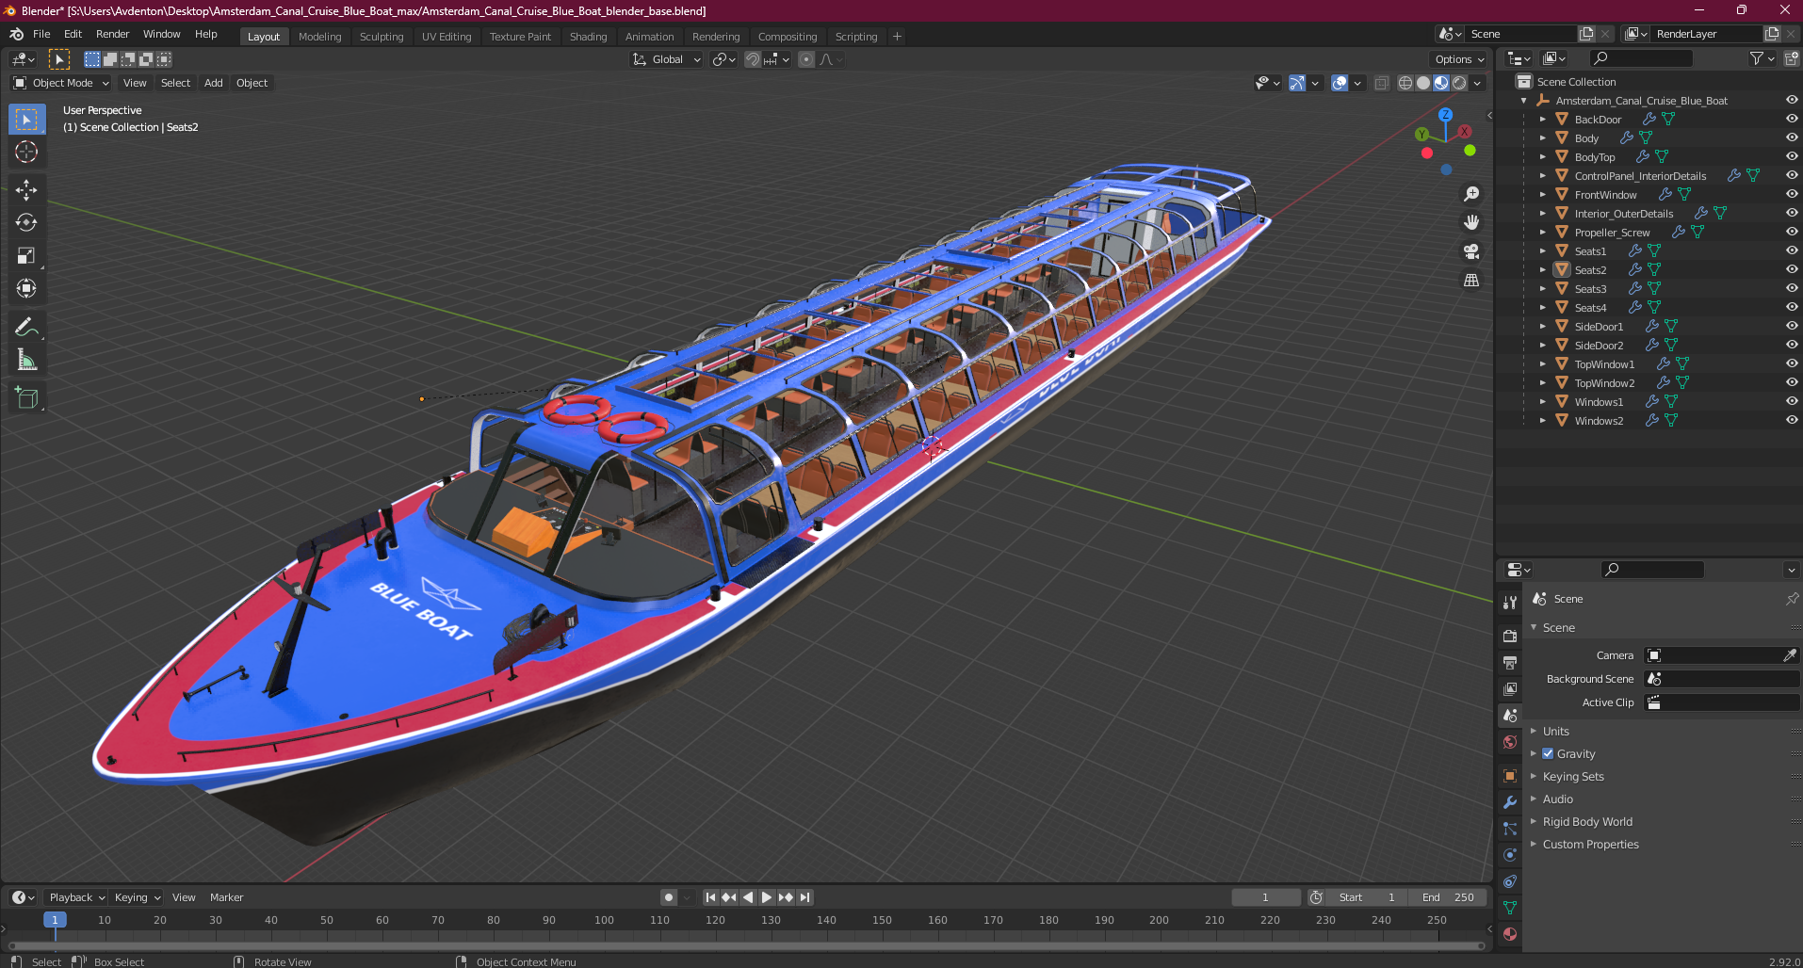Open the timeline Keying popover
1803x968 pixels.
click(138, 897)
